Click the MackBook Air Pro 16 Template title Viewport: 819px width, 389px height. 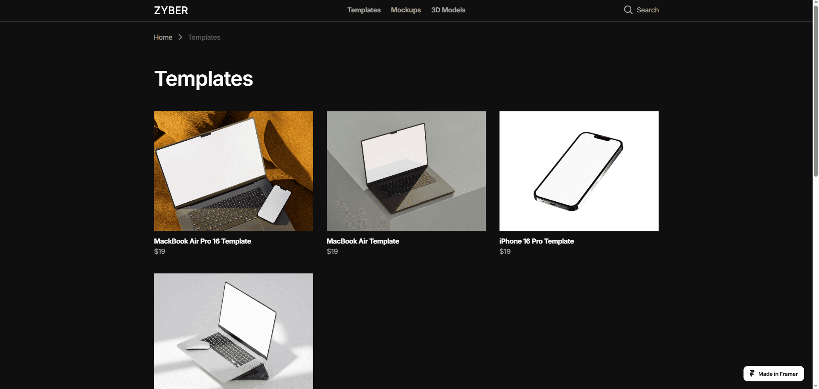[202, 241]
